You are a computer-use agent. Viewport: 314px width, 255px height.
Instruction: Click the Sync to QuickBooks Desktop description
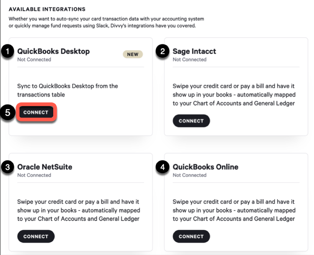click(67, 90)
